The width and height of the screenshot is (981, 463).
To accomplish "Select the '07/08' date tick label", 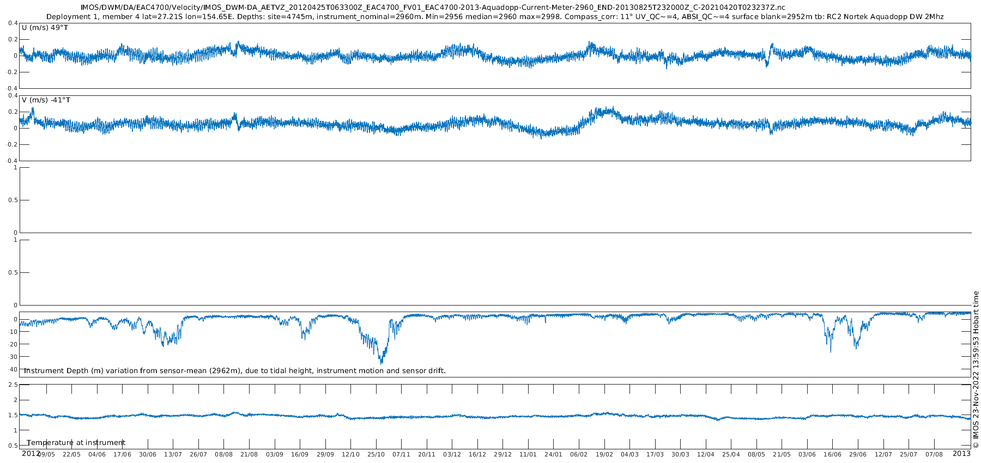I will 934,454.
